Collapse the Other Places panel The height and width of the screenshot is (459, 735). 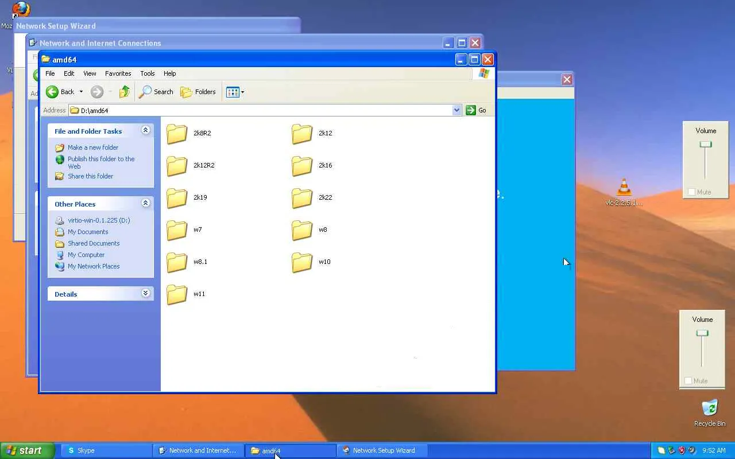click(146, 203)
